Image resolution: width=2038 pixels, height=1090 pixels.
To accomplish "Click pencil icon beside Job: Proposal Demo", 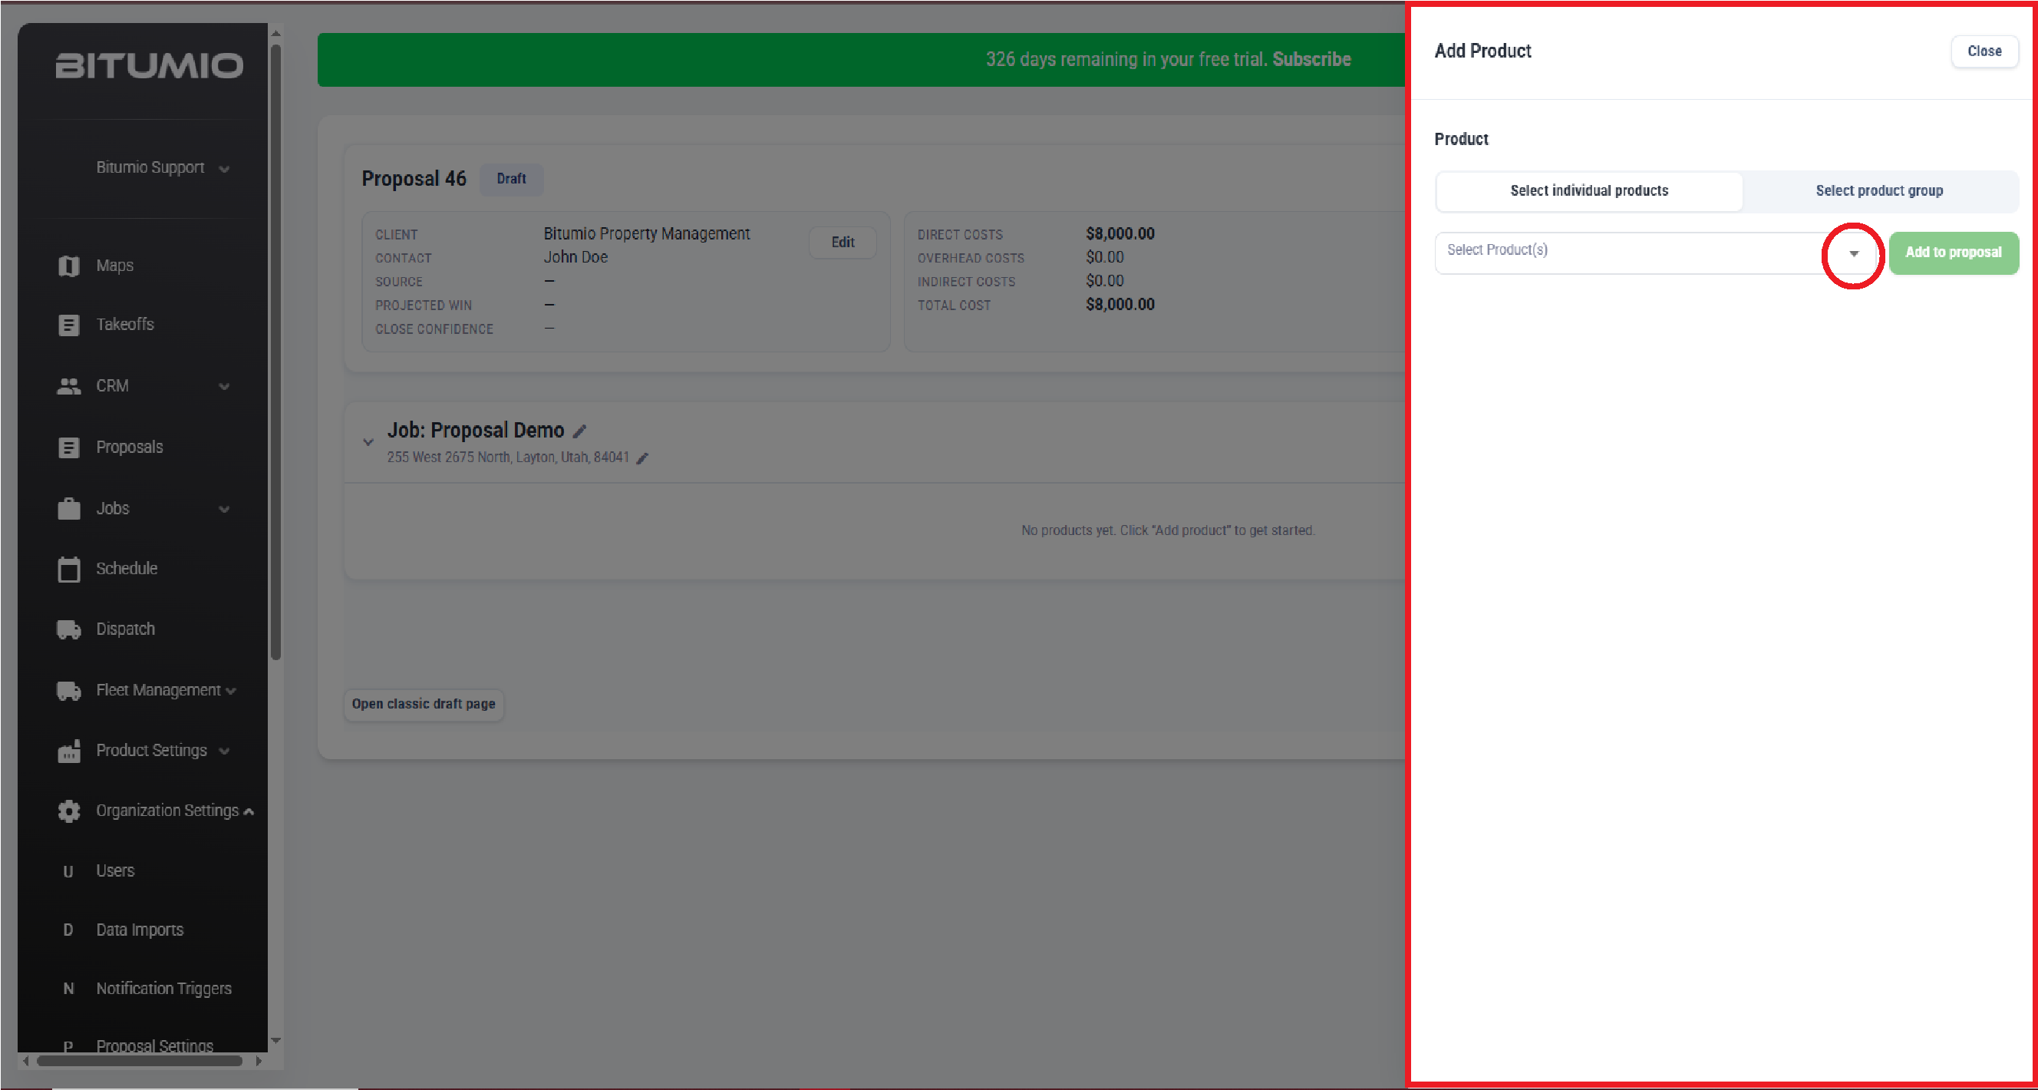I will pyautogui.click(x=580, y=431).
